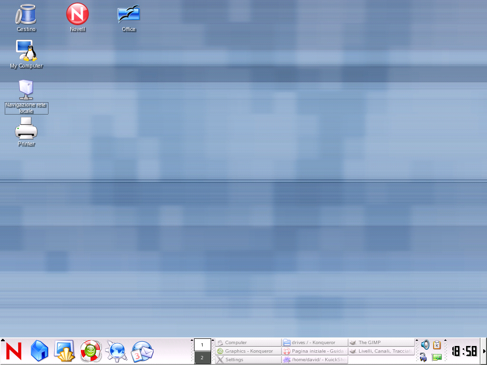This screenshot has width=487, height=365.
Task: Collapse the panel using its hide arrow
Action: (x=484, y=351)
